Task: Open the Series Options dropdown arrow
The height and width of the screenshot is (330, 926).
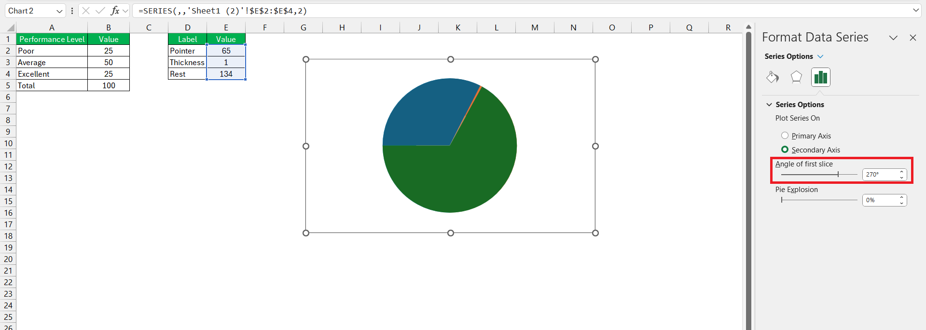Action: tap(820, 56)
